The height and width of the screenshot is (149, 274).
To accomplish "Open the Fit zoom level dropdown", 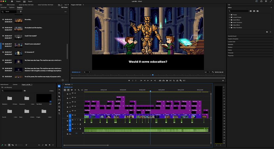I will (87, 72).
